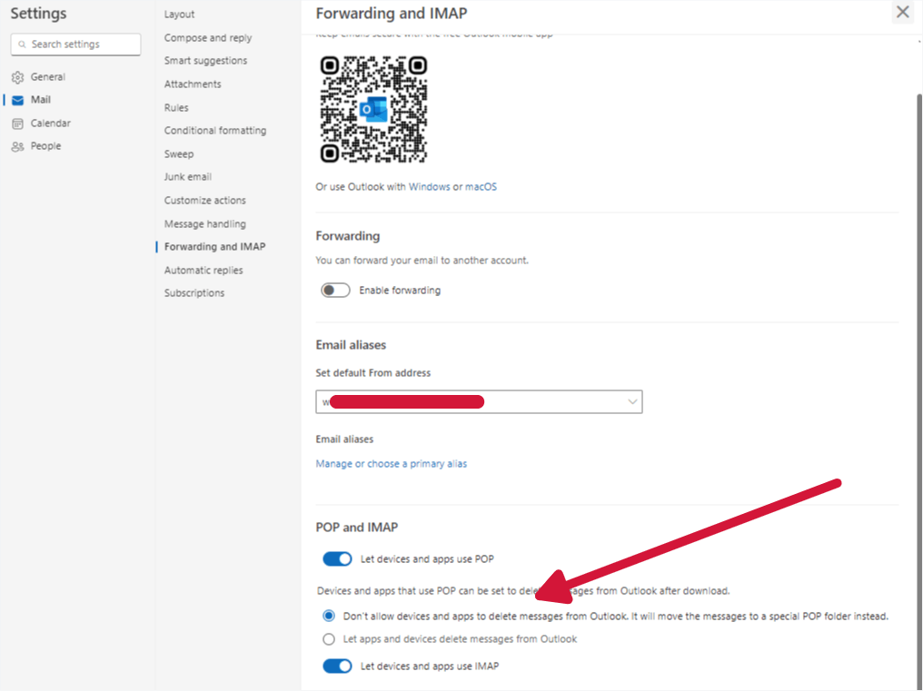Viewport: 923px width, 691px height.
Task: Click the Outlook QR code
Action: pos(373,110)
